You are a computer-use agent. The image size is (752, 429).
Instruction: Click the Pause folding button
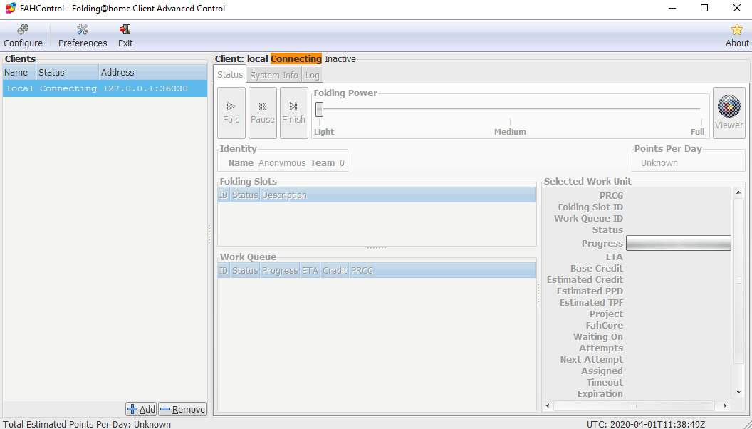[x=262, y=113]
